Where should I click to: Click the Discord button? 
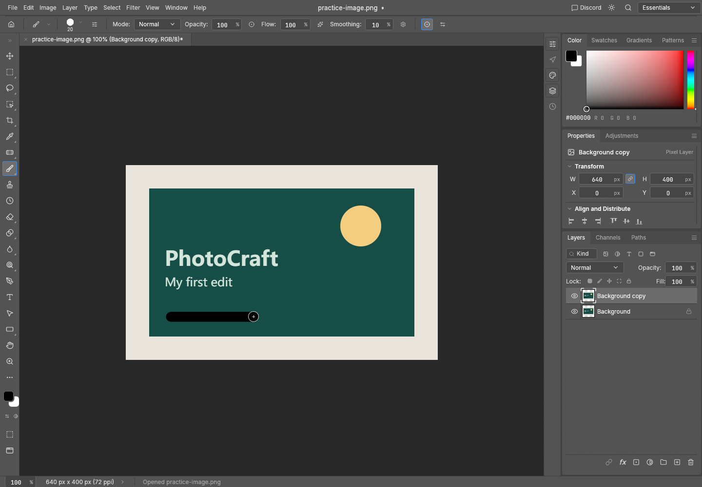pos(586,8)
